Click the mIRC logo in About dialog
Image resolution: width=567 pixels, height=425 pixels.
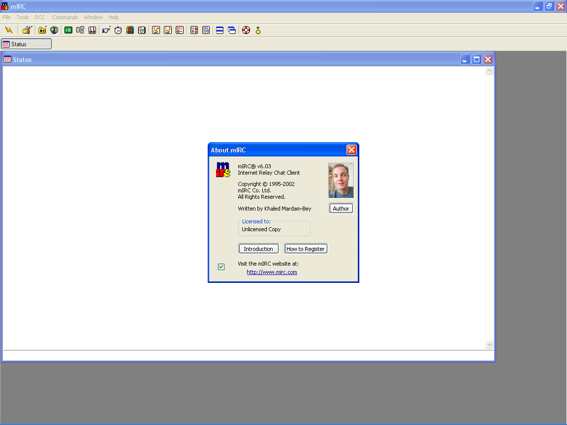coord(223,170)
